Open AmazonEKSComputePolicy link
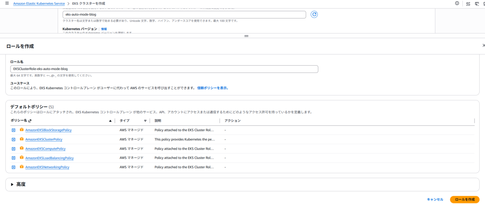Image resolution: width=485 pixels, height=204 pixels. [45, 149]
